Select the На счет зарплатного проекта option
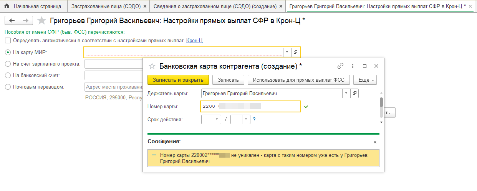 tap(8, 64)
